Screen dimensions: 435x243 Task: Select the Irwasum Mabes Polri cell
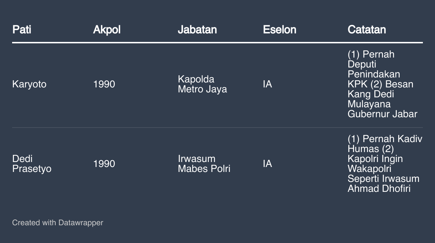(x=204, y=163)
